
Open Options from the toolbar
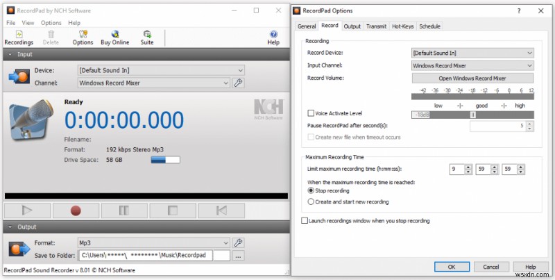(83, 38)
